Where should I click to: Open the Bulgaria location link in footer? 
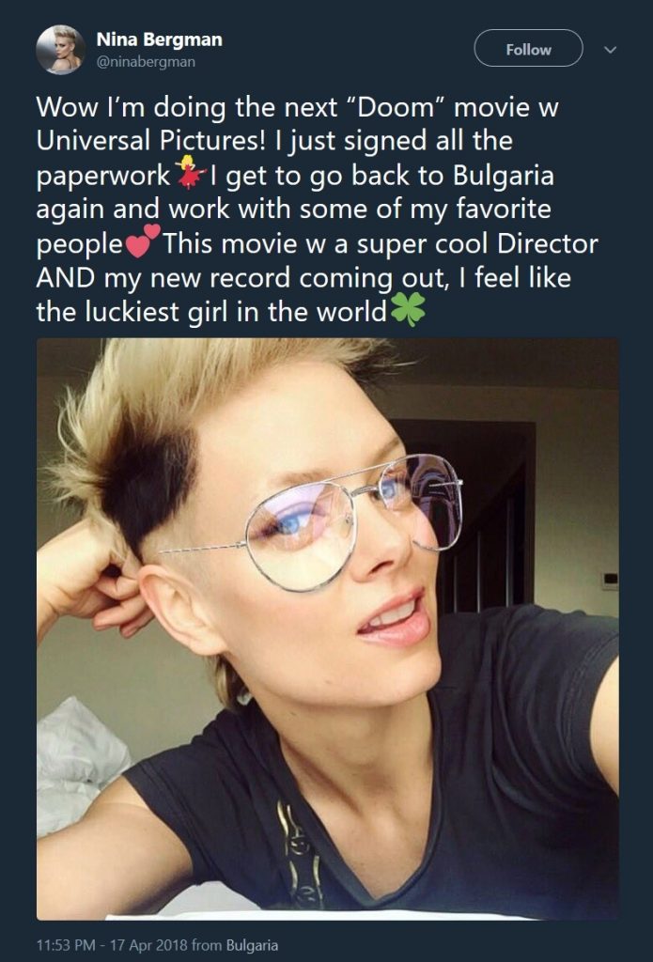coord(252,945)
